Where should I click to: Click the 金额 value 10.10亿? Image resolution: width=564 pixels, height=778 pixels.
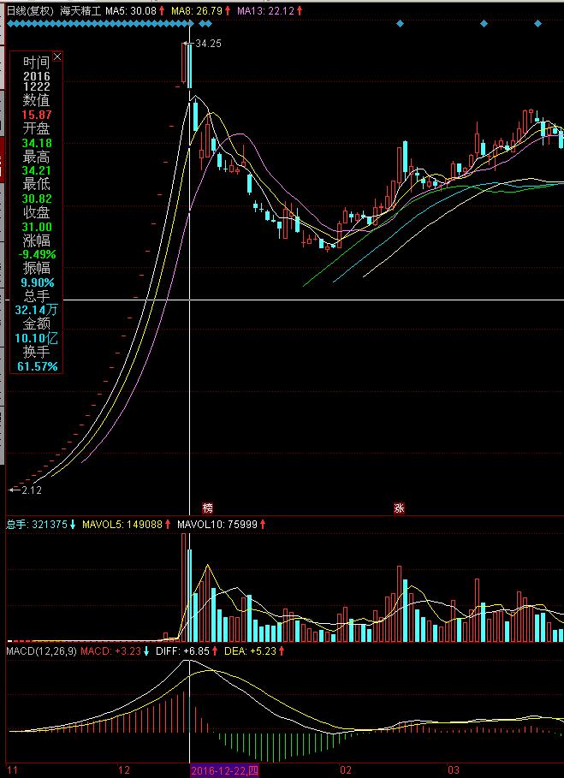tap(37, 339)
